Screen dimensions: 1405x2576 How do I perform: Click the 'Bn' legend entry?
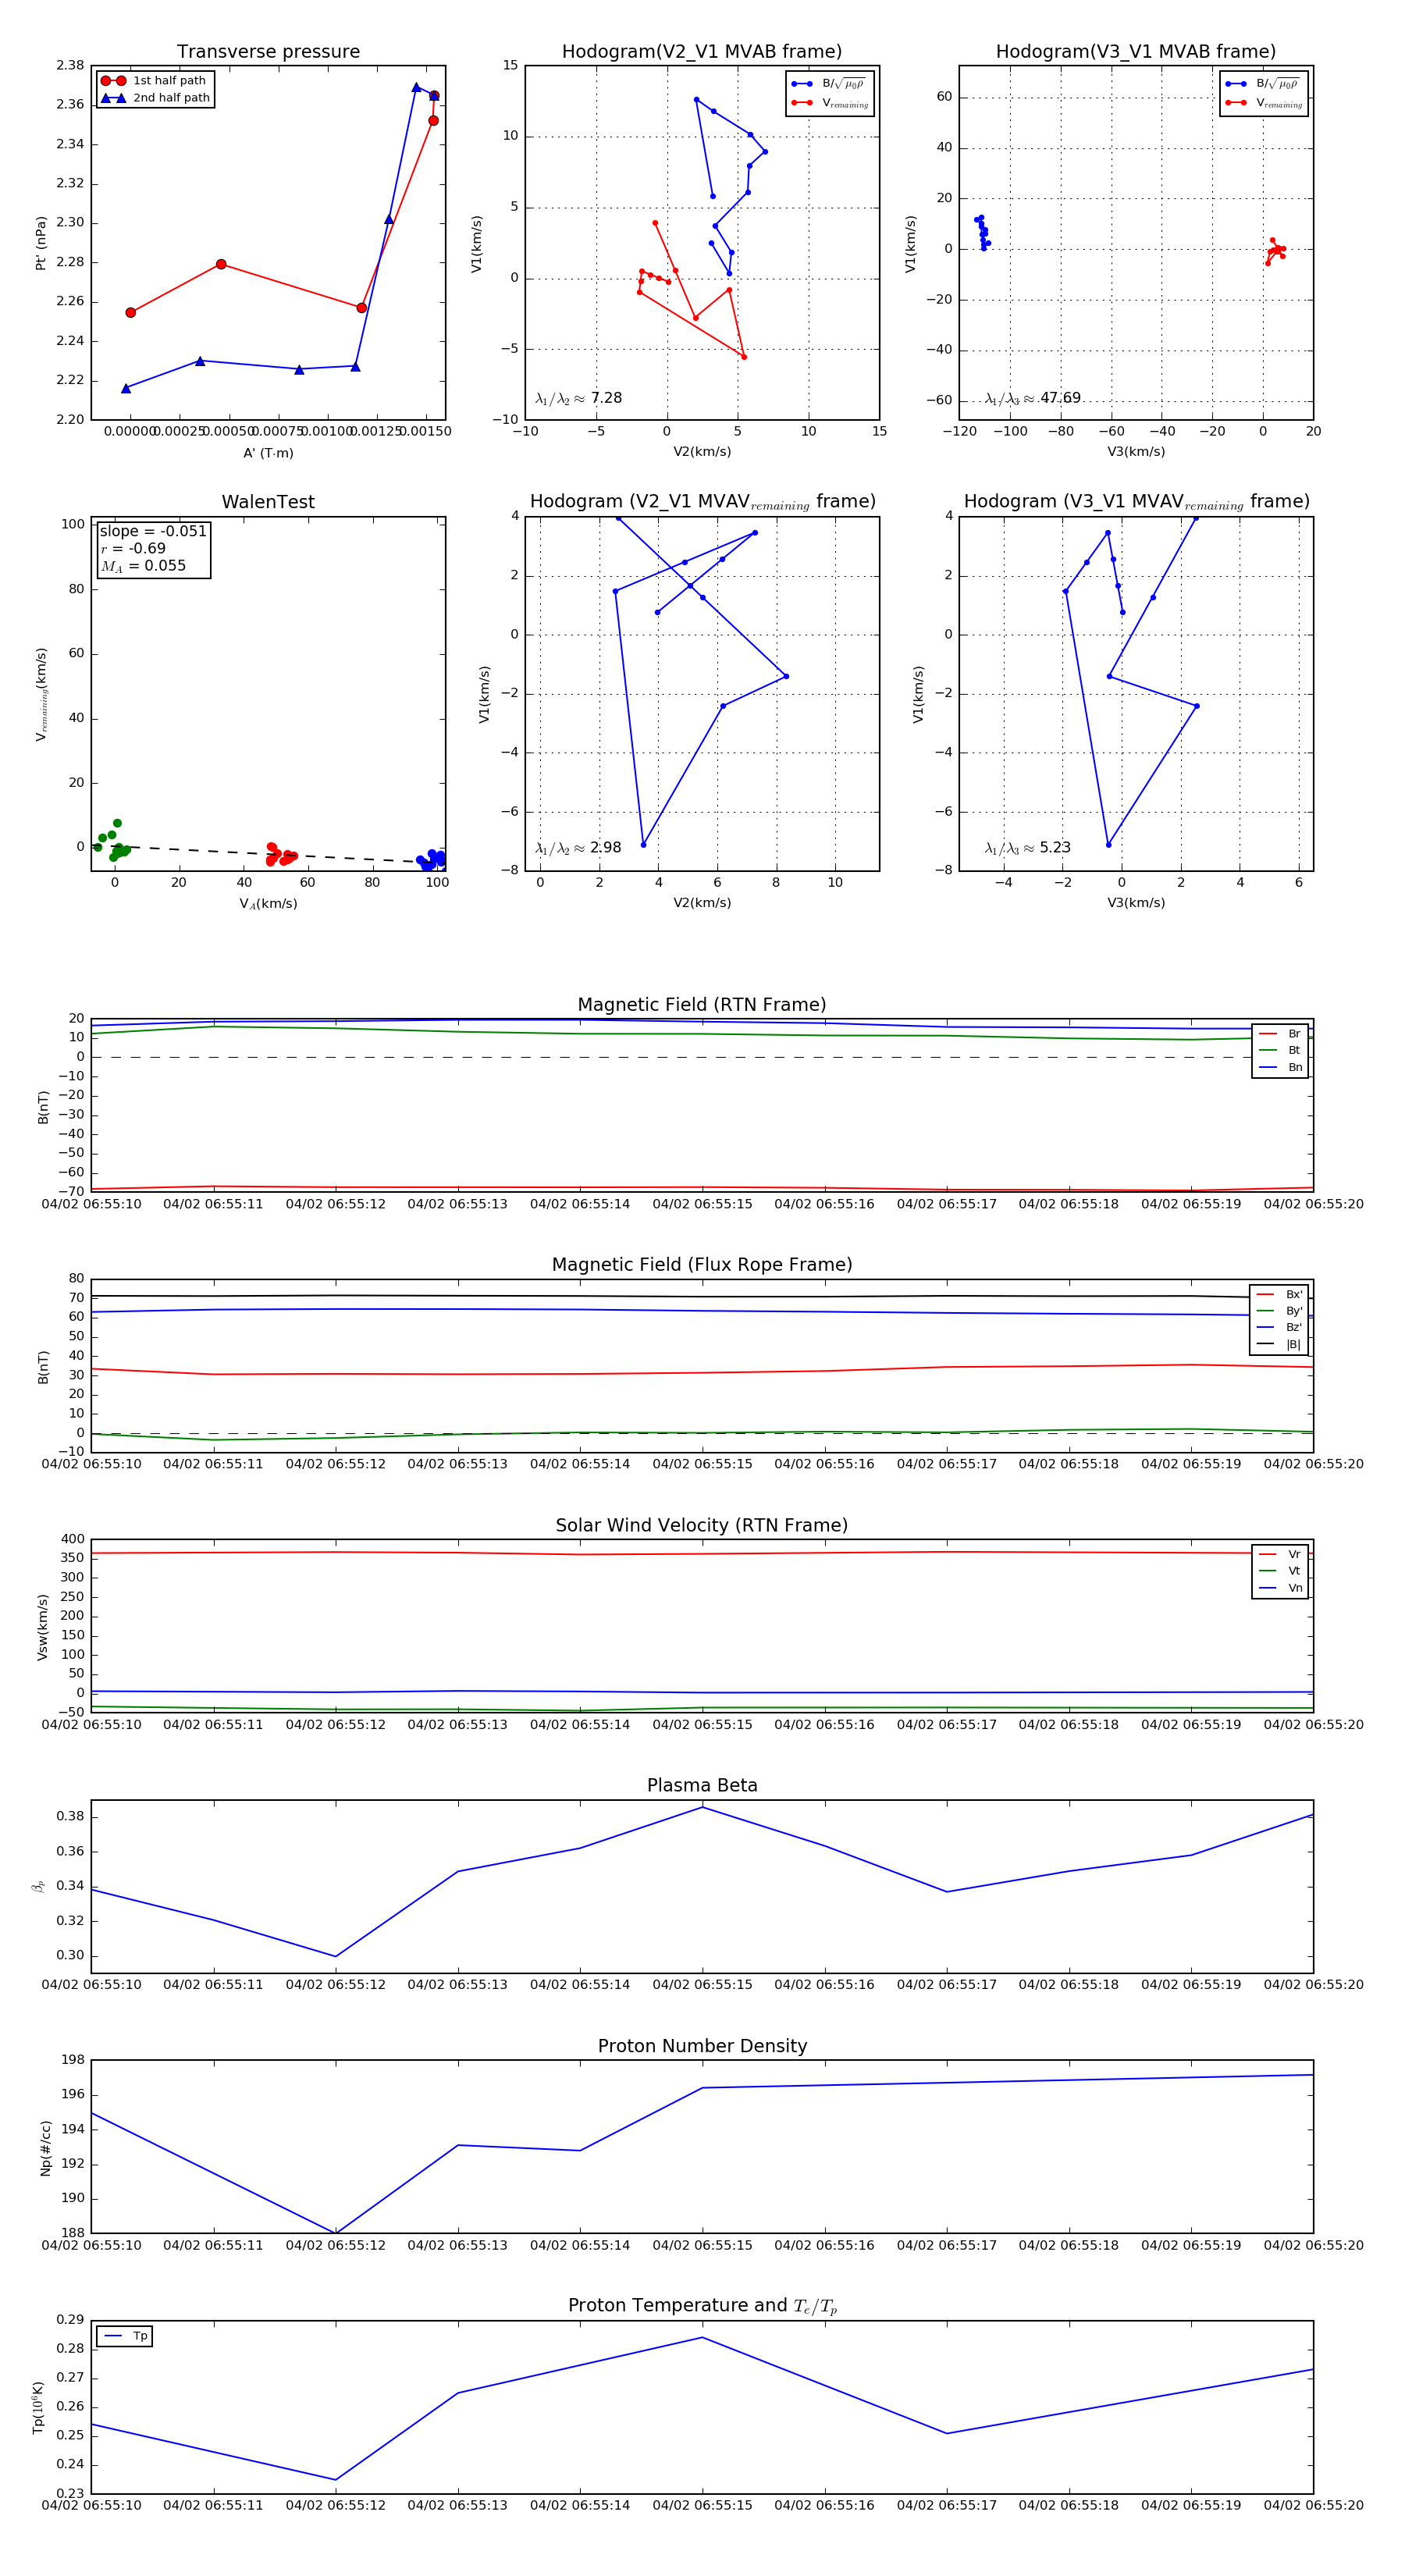click(x=1280, y=1067)
